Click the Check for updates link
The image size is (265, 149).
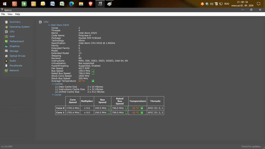click(x=251, y=146)
